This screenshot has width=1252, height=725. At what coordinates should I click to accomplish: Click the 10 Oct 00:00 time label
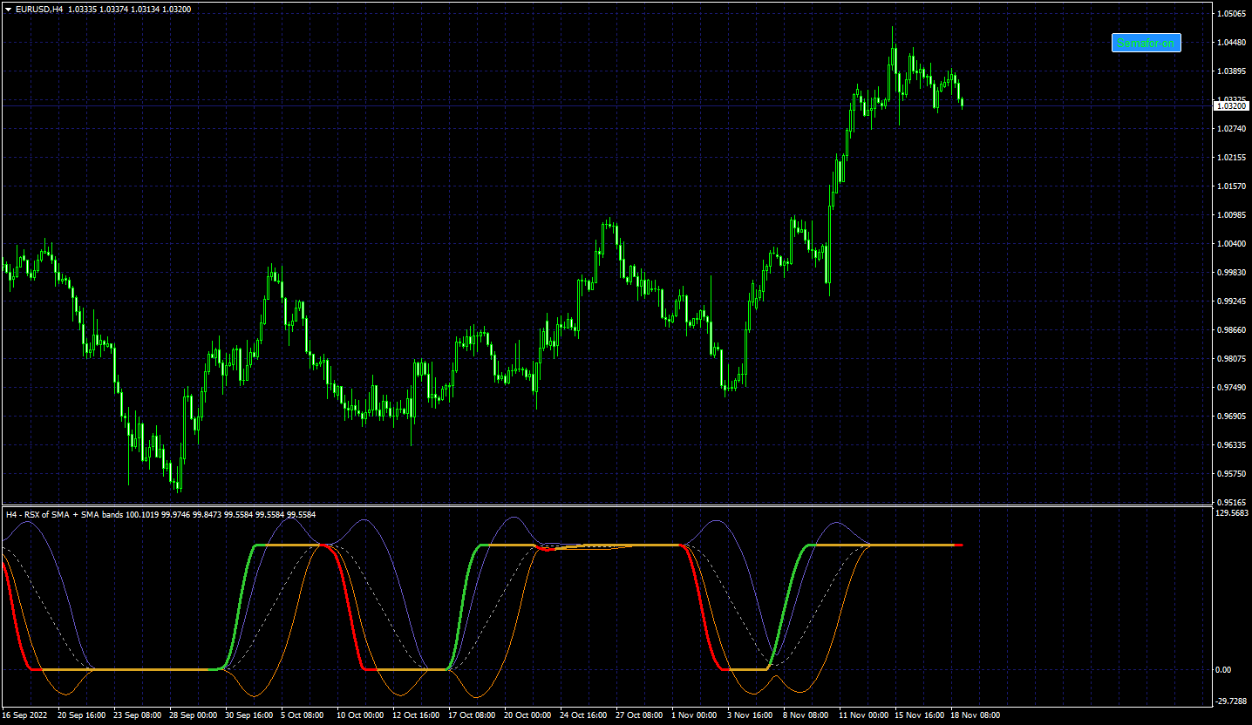pyautogui.click(x=361, y=715)
